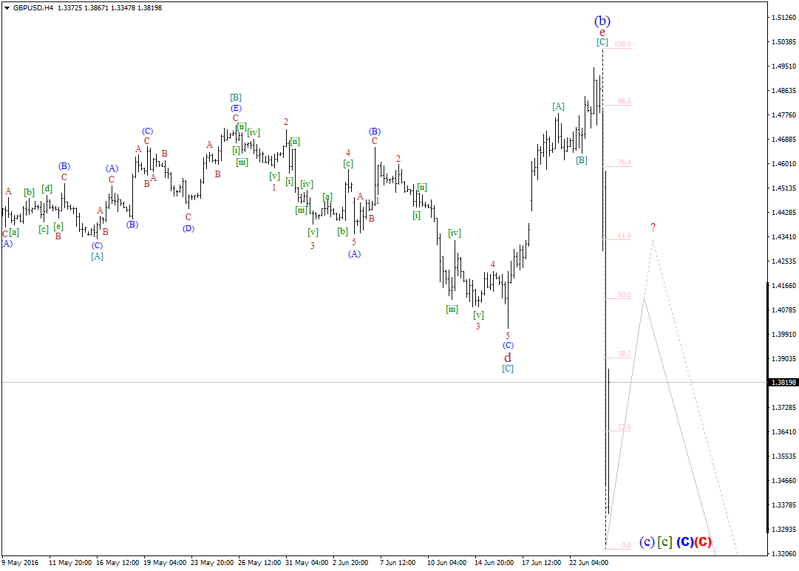The width and height of the screenshot is (799, 571).
Task: Select the blue (D) wave label
Action: pyautogui.click(x=188, y=228)
